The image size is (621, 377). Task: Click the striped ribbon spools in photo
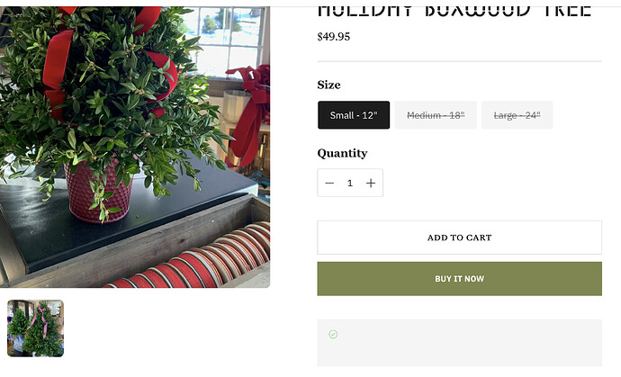pos(190,261)
